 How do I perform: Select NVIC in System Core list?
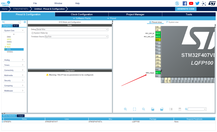(9, 44)
